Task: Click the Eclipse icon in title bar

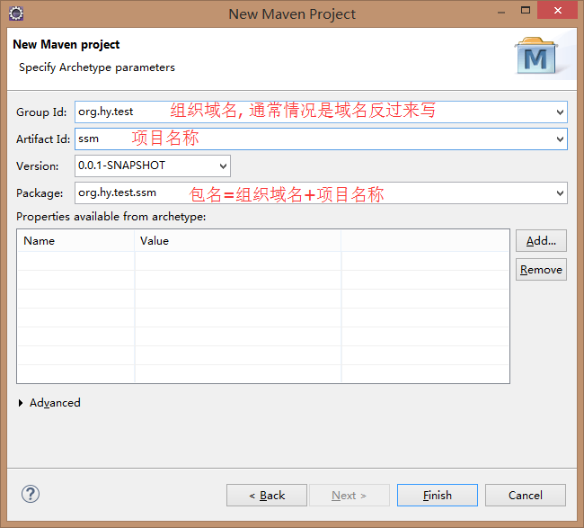Action: tap(16, 13)
